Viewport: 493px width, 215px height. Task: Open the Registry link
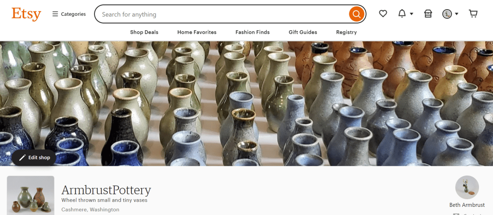[x=346, y=32]
